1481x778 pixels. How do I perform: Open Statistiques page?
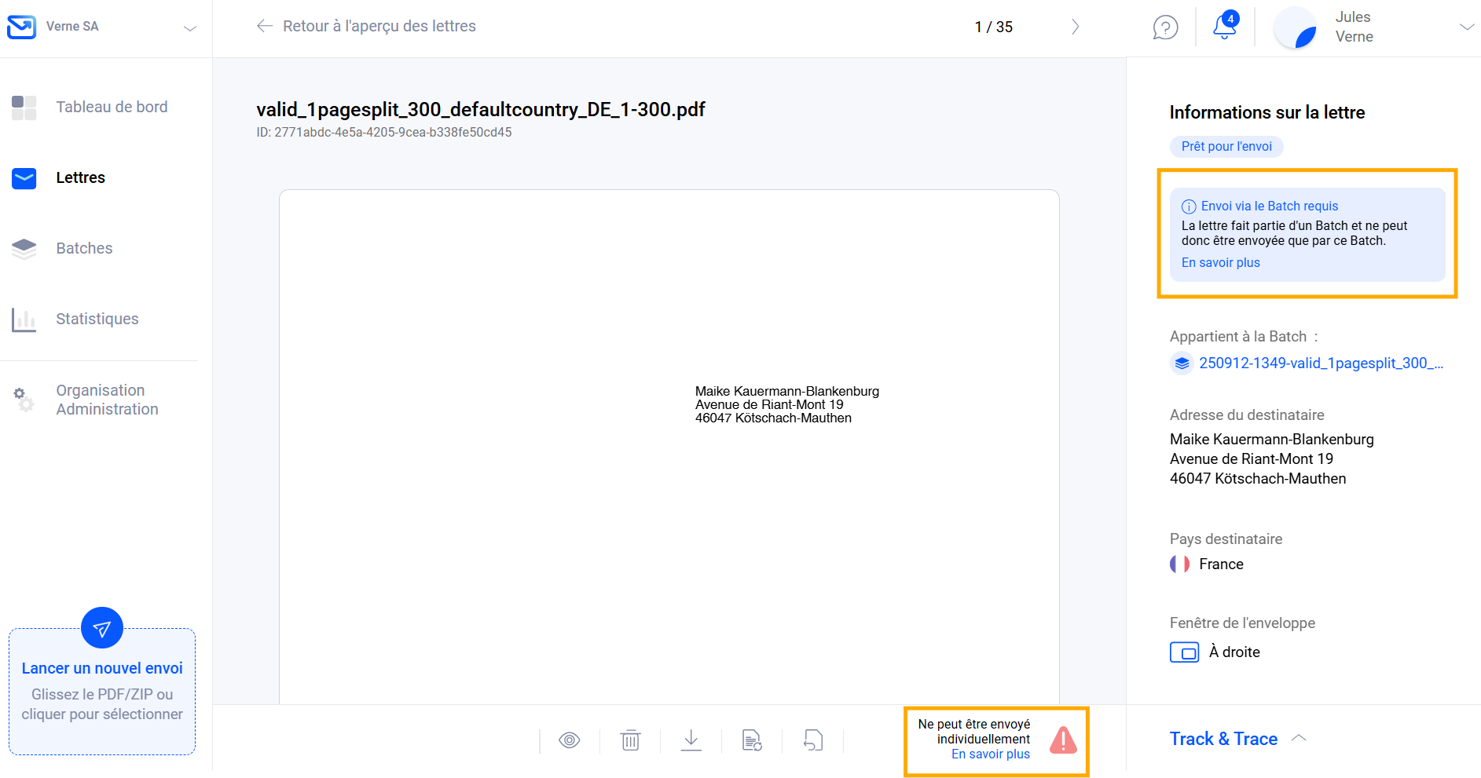click(x=97, y=319)
